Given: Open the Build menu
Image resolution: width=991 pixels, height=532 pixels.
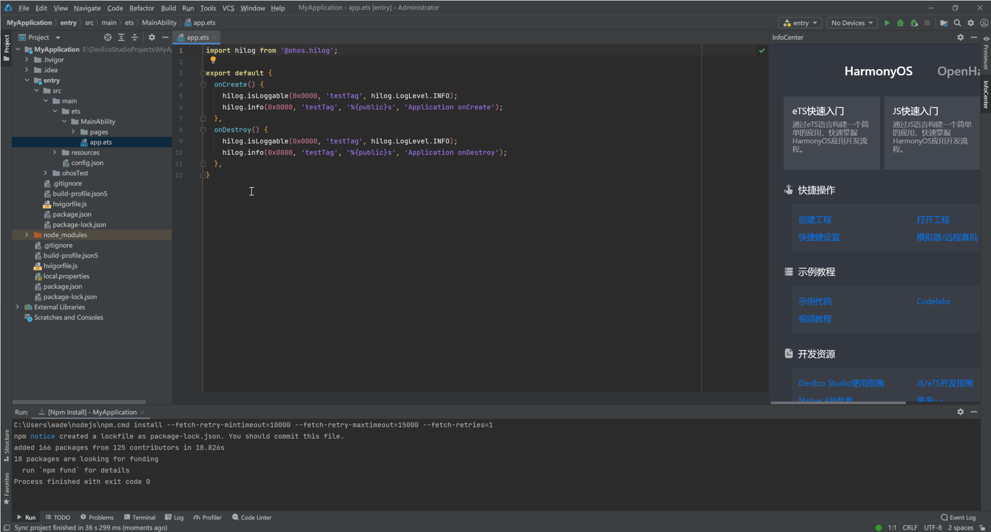Looking at the screenshot, I should tap(168, 8).
